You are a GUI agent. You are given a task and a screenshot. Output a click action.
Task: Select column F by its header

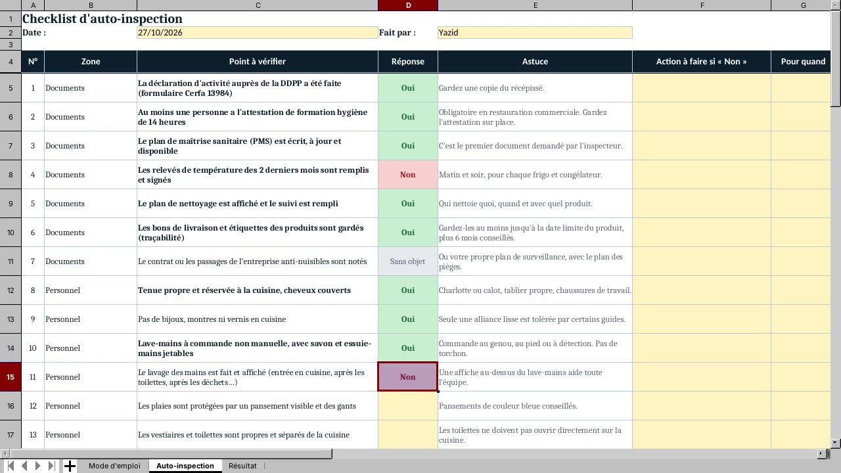(x=702, y=5)
